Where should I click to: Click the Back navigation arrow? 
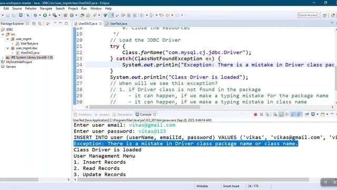(x=167, y=15)
